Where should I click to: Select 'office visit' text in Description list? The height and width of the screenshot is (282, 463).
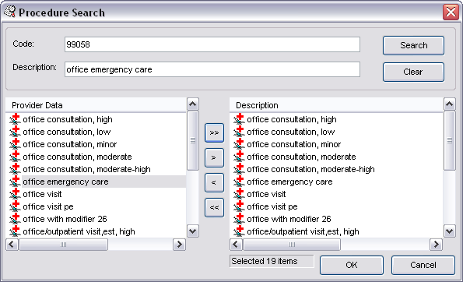[266, 194]
